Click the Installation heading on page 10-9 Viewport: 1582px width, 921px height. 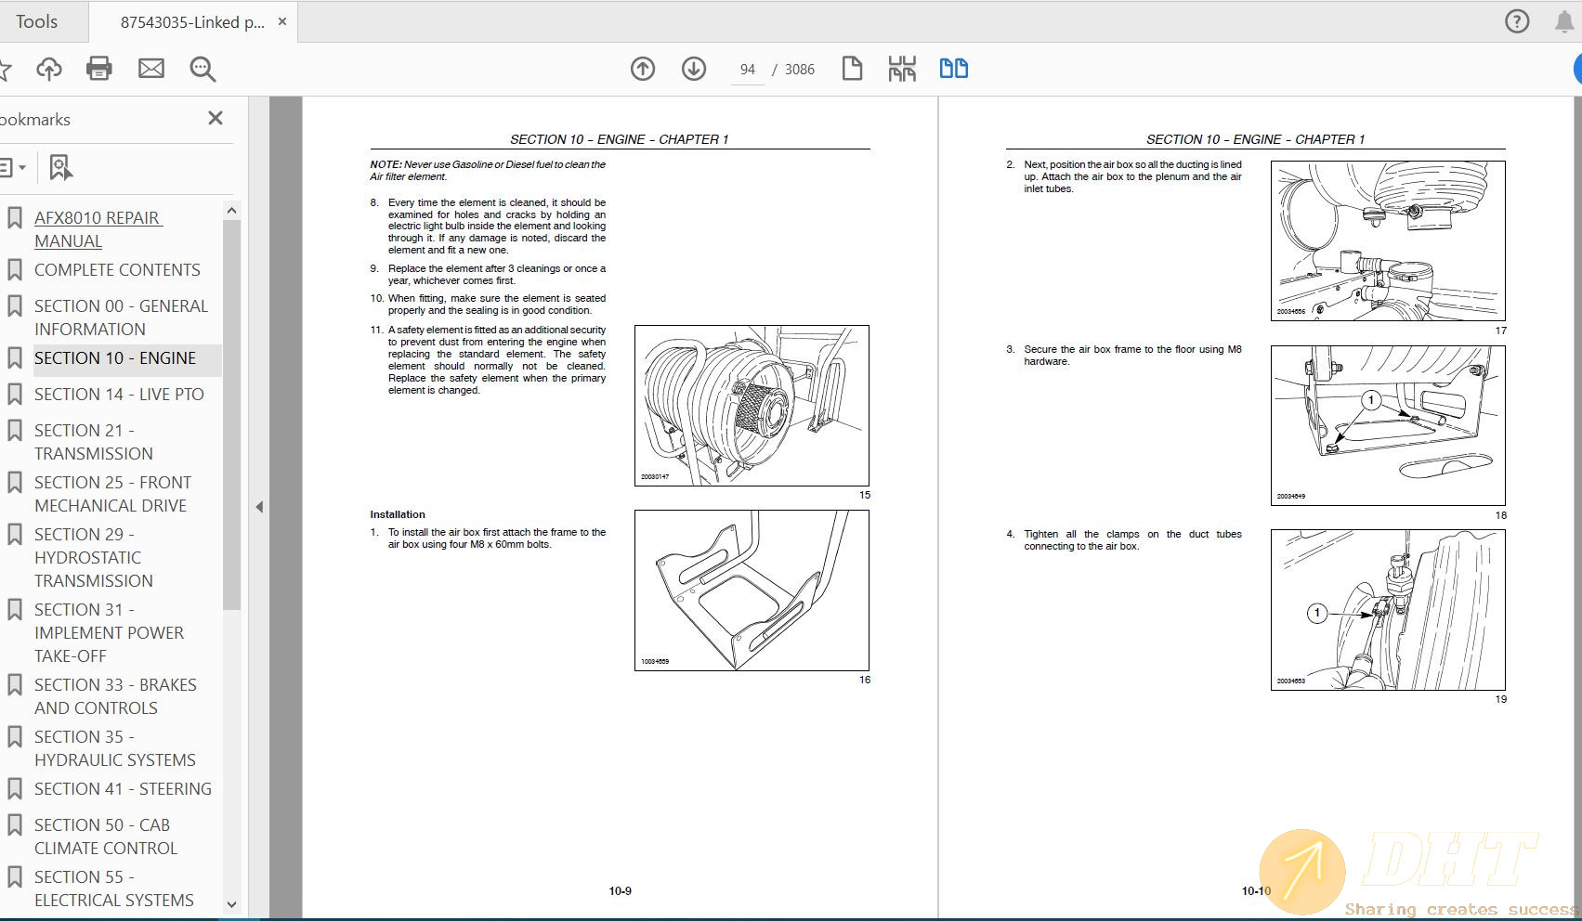pyautogui.click(x=398, y=514)
